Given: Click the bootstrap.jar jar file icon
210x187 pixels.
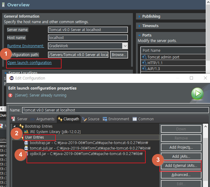Looking at the screenshot, I should click(26, 143).
